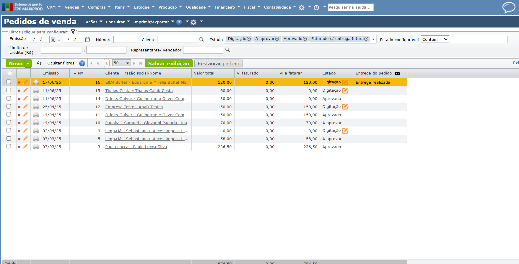Viewport: 519px width, 264px height.
Task: Open the global settings gear icon
Action: (x=302, y=8)
